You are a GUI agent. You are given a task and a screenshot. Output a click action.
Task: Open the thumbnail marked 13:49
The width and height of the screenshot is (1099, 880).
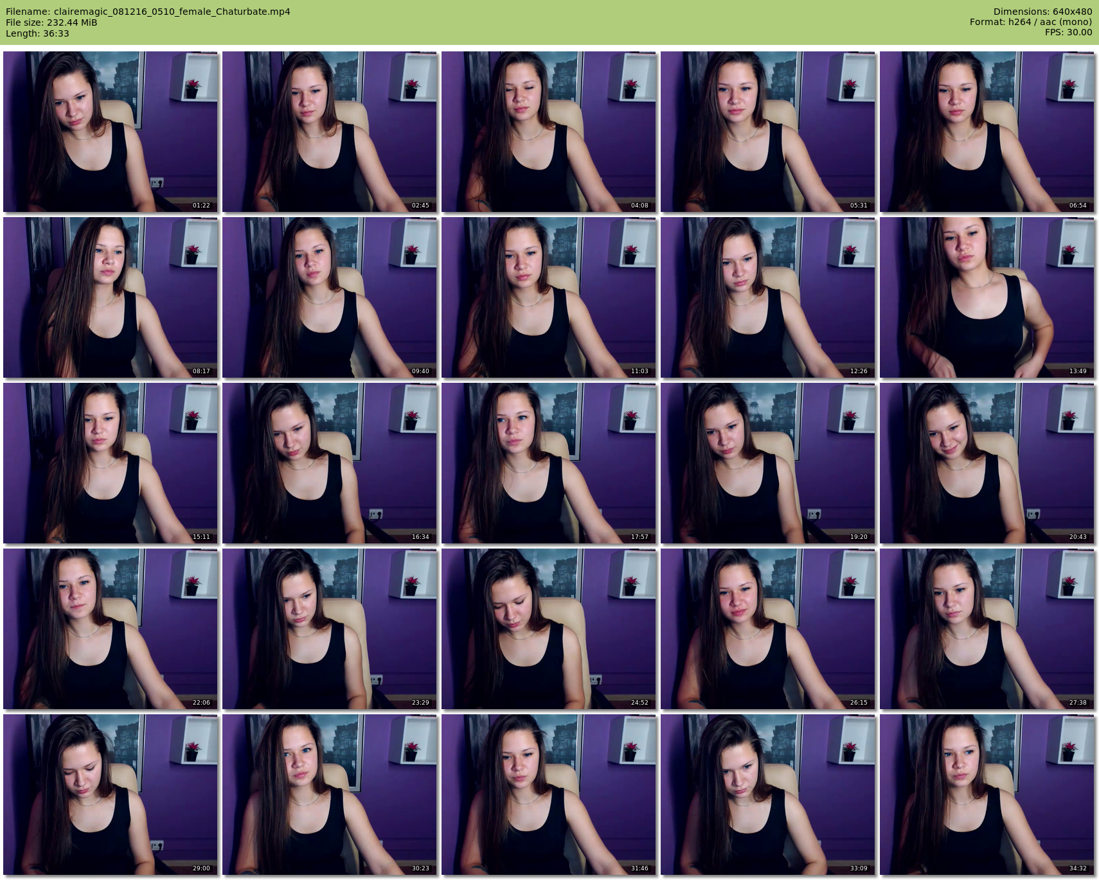pyautogui.click(x=987, y=297)
